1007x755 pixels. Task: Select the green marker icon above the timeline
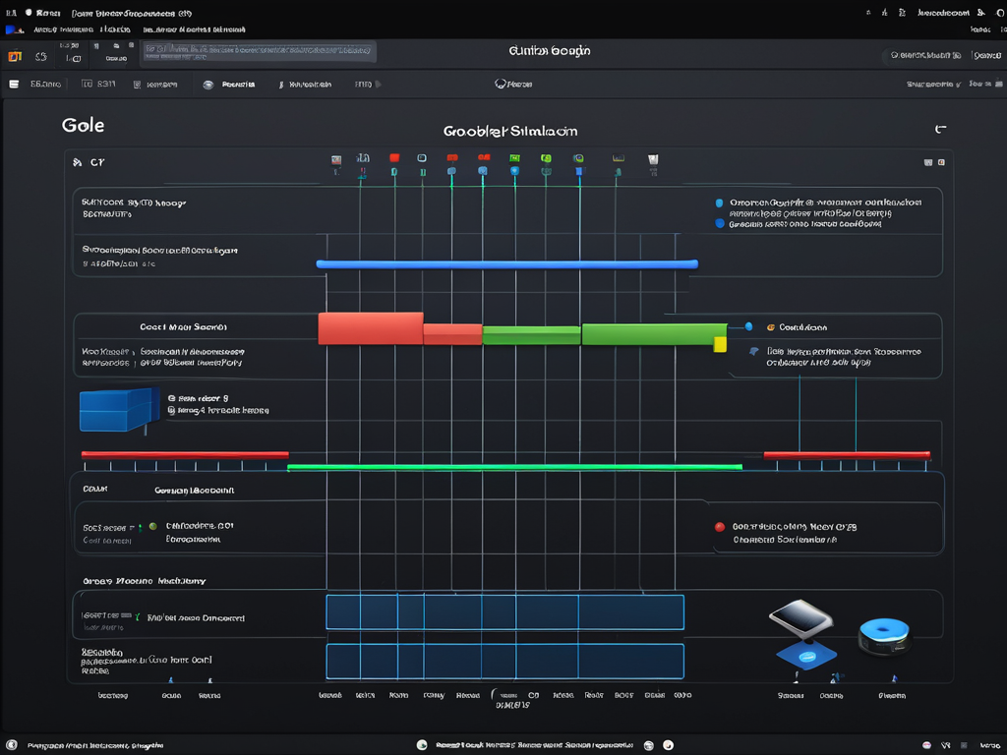point(514,157)
